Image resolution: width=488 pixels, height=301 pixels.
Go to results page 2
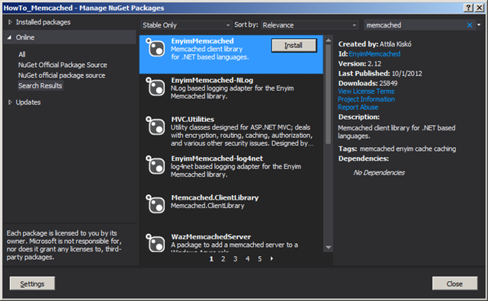223,259
